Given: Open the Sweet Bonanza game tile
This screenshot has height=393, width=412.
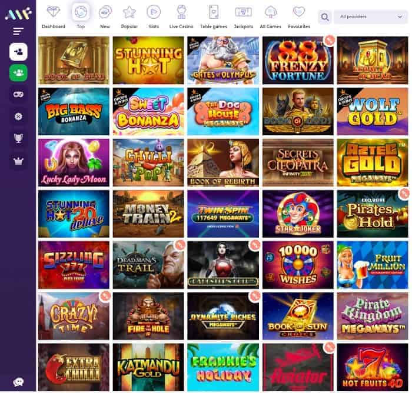Looking at the screenshot, I should (x=148, y=112).
